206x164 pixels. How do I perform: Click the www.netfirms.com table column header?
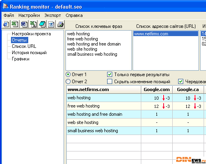pos(104,89)
